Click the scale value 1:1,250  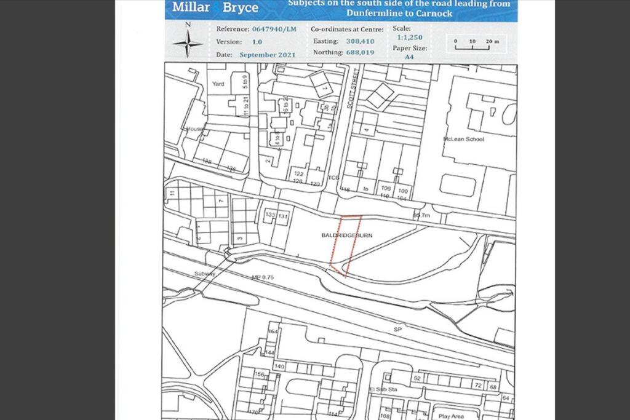click(x=409, y=38)
